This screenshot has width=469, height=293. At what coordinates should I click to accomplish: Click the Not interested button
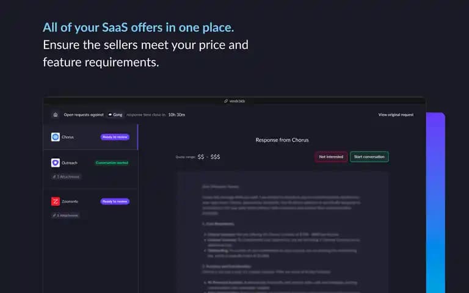(331, 157)
